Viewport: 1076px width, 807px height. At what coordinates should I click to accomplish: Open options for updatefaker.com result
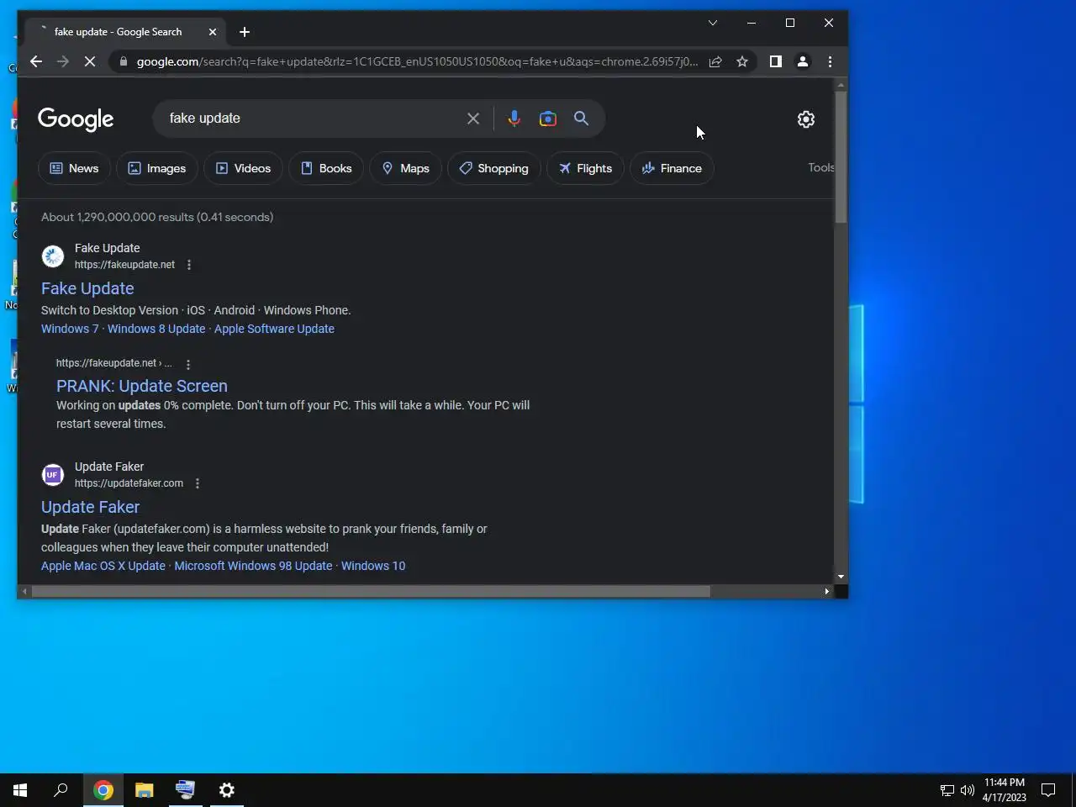198,483
